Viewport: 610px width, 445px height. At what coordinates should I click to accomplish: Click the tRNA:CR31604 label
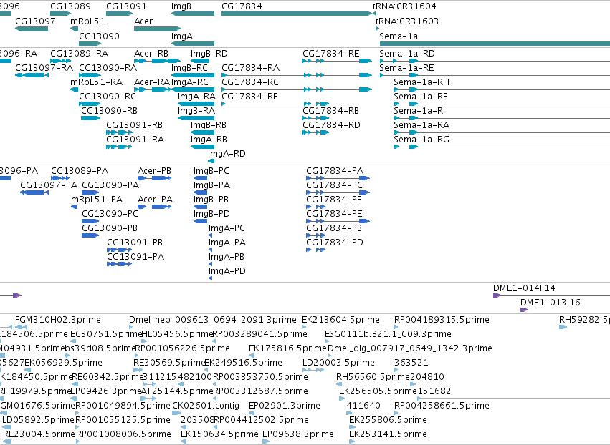point(404,6)
